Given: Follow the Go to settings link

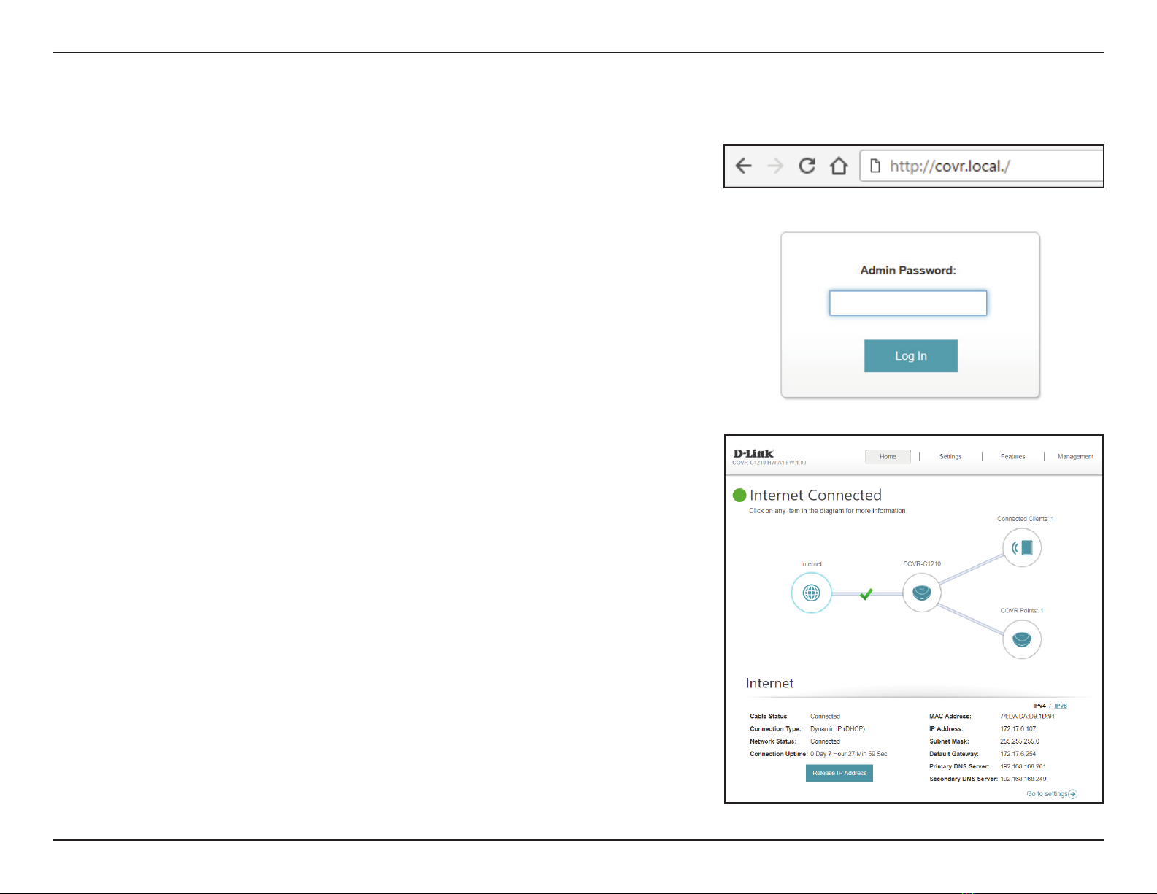Looking at the screenshot, I should pyautogui.click(x=1047, y=794).
